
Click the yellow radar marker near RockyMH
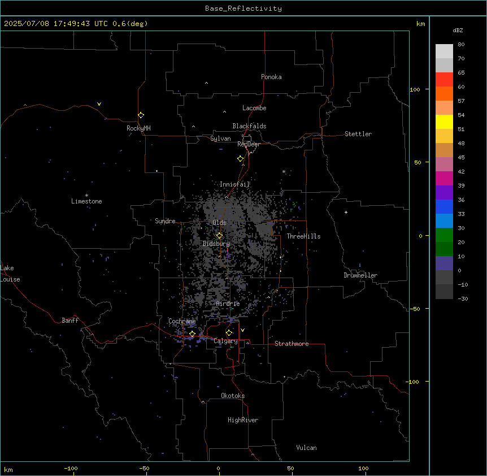click(141, 115)
